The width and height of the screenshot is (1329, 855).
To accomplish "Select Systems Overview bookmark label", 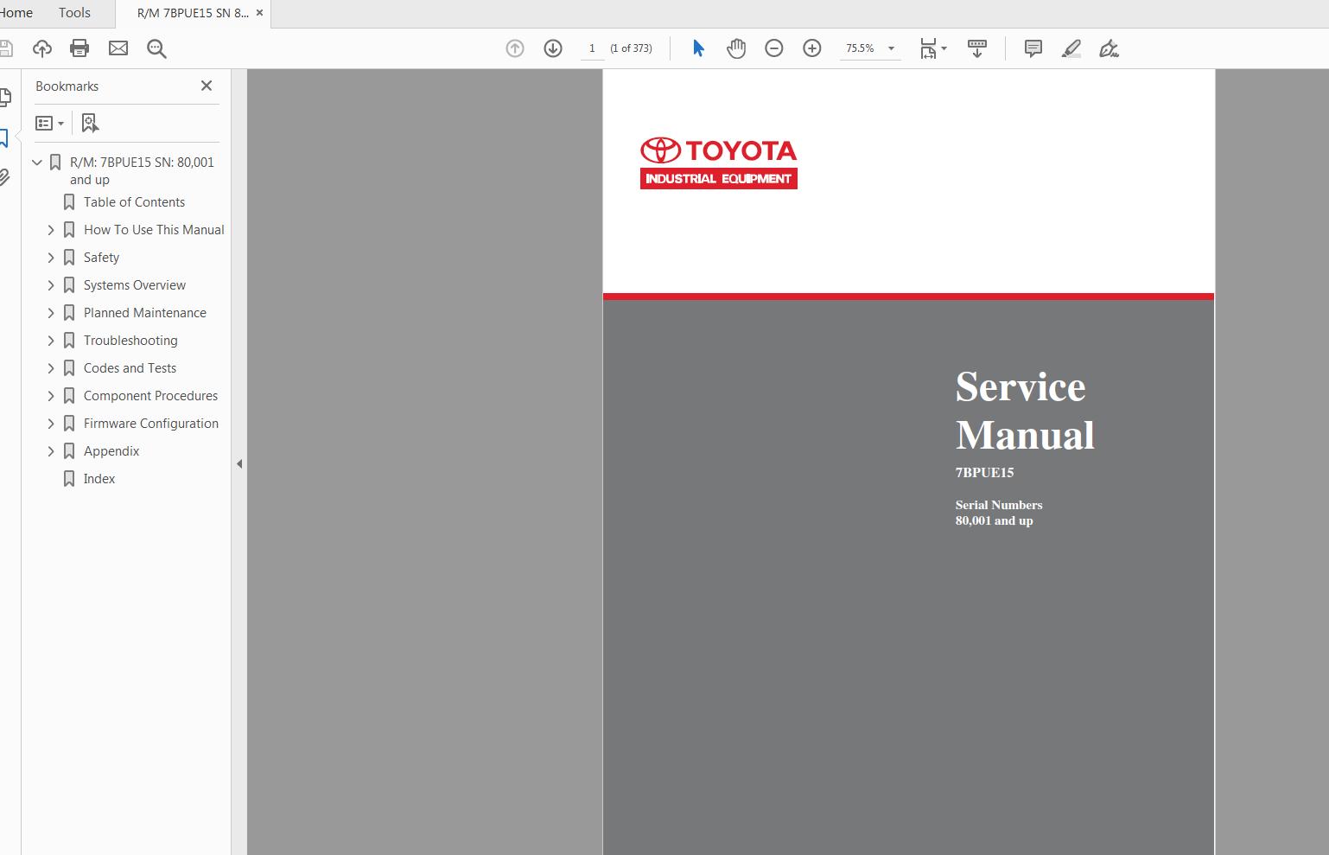I will click(x=135, y=285).
